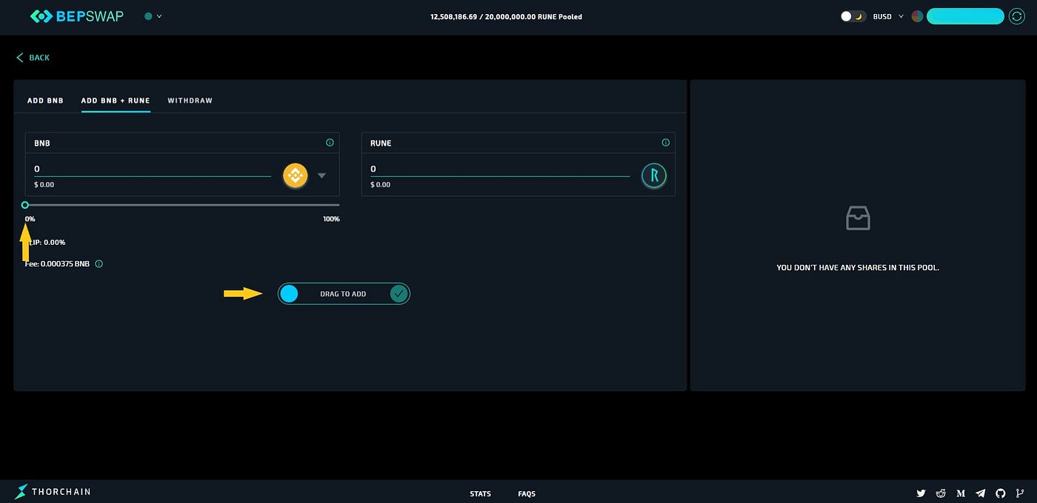The width and height of the screenshot is (1037, 503).
Task: Click the BNB amount input field
Action: (153, 169)
